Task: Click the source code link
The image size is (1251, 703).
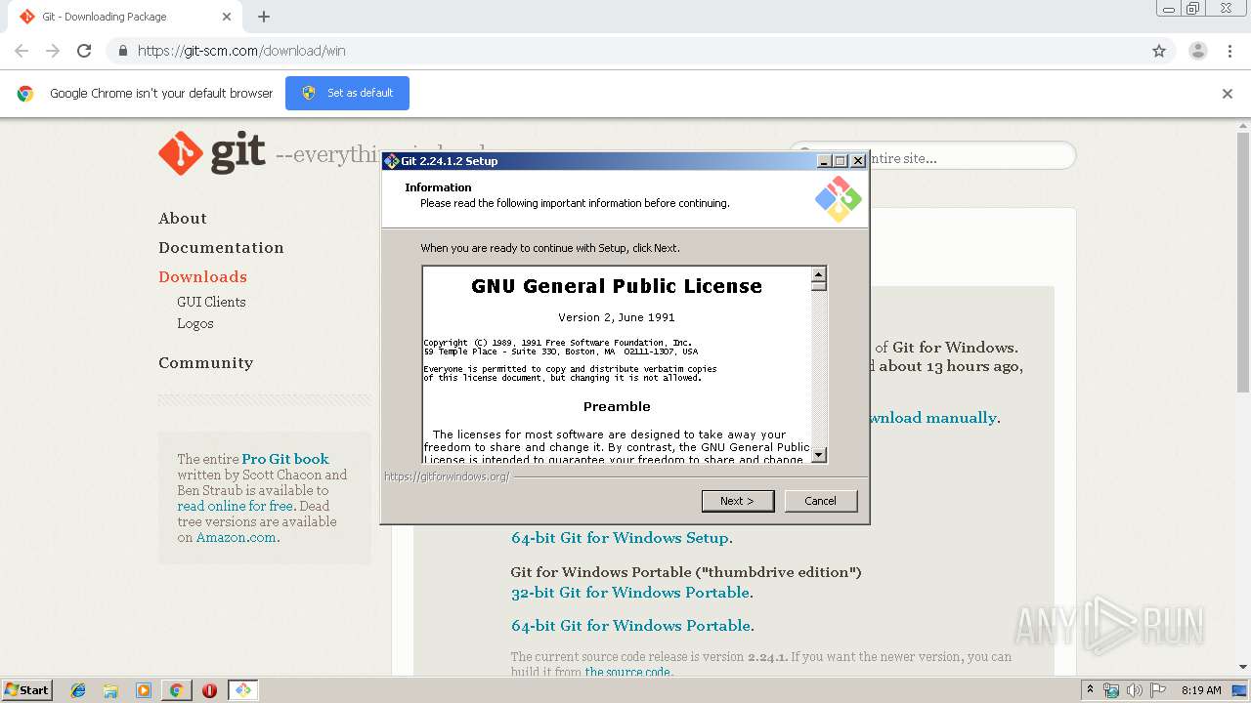Action: 627,672
